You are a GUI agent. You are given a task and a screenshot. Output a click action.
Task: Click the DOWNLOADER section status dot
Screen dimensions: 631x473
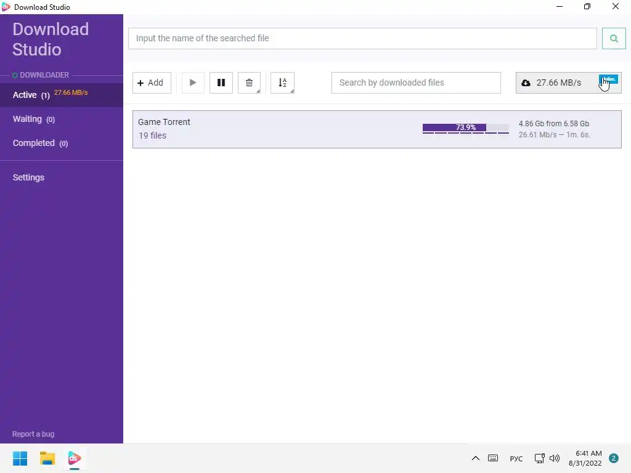[15, 75]
